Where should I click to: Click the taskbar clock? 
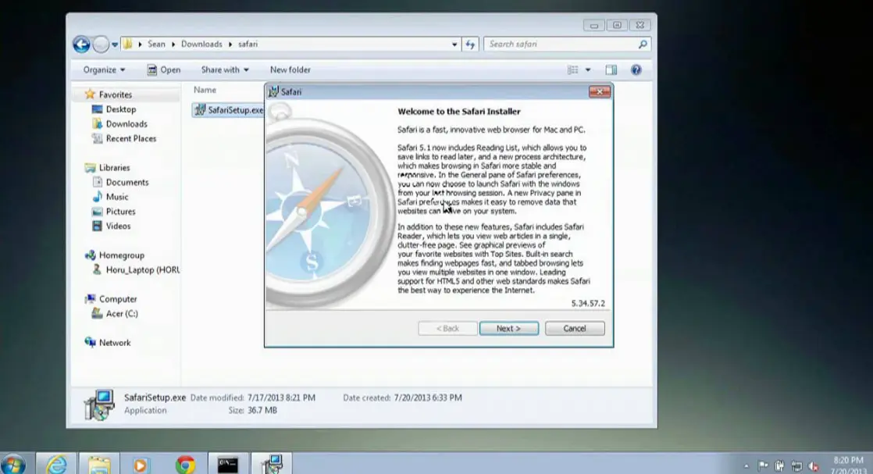pyautogui.click(x=849, y=465)
